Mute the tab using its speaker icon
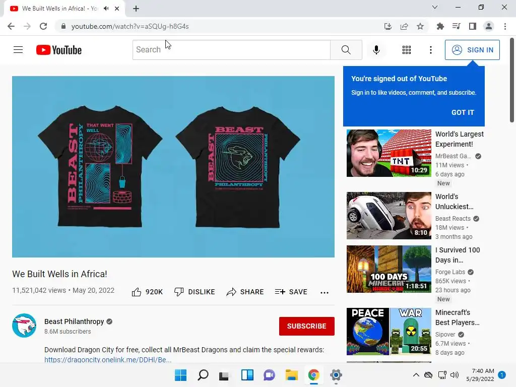This screenshot has width=516, height=387. coord(106,9)
